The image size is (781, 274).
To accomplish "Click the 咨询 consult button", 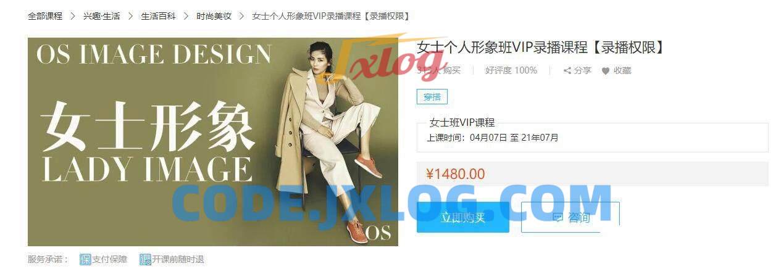I will [570, 217].
